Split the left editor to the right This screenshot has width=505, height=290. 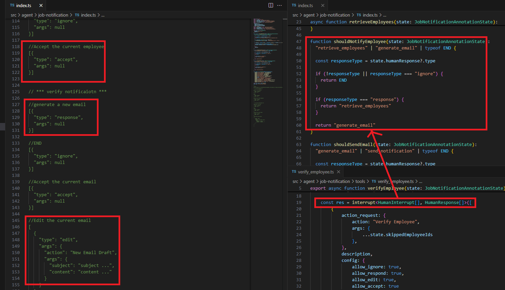point(271,5)
